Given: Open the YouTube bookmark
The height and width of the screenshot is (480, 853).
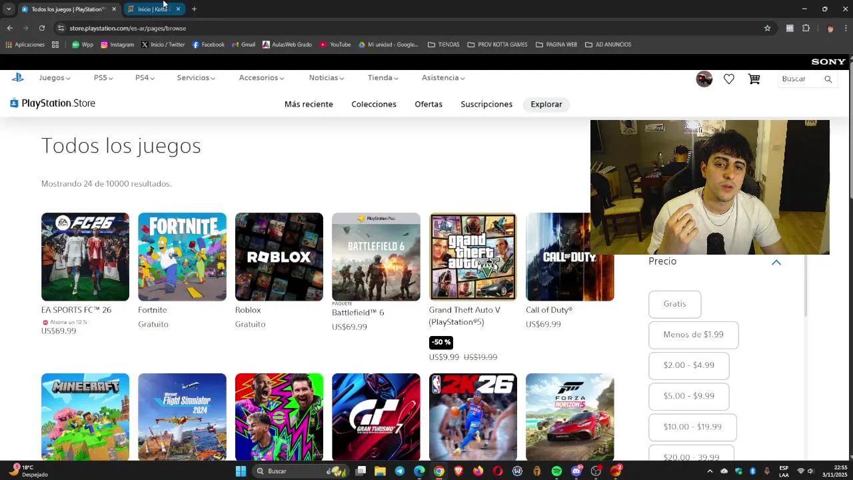Looking at the screenshot, I should tap(335, 45).
